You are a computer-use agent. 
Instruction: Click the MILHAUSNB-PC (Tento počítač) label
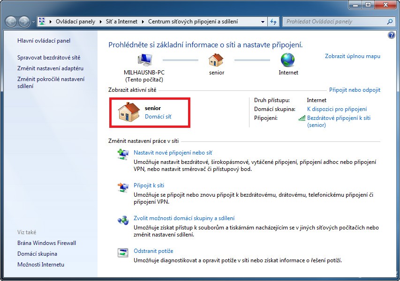point(144,76)
